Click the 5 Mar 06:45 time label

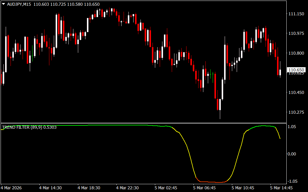tap(205, 188)
